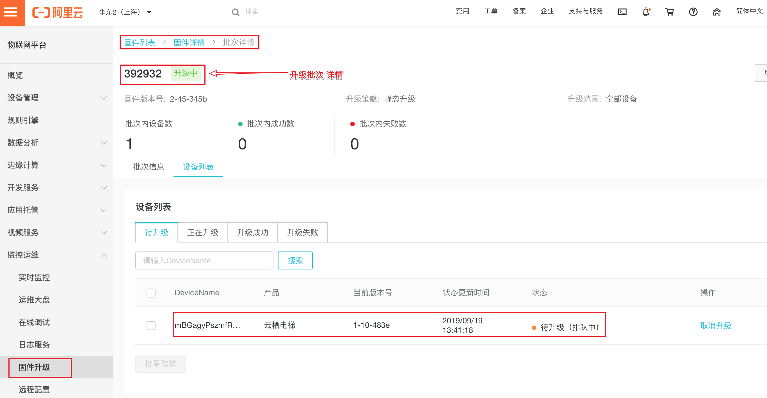The width and height of the screenshot is (767, 398).
Task: Click the Alibaba Cloud logo
Action: point(58,12)
